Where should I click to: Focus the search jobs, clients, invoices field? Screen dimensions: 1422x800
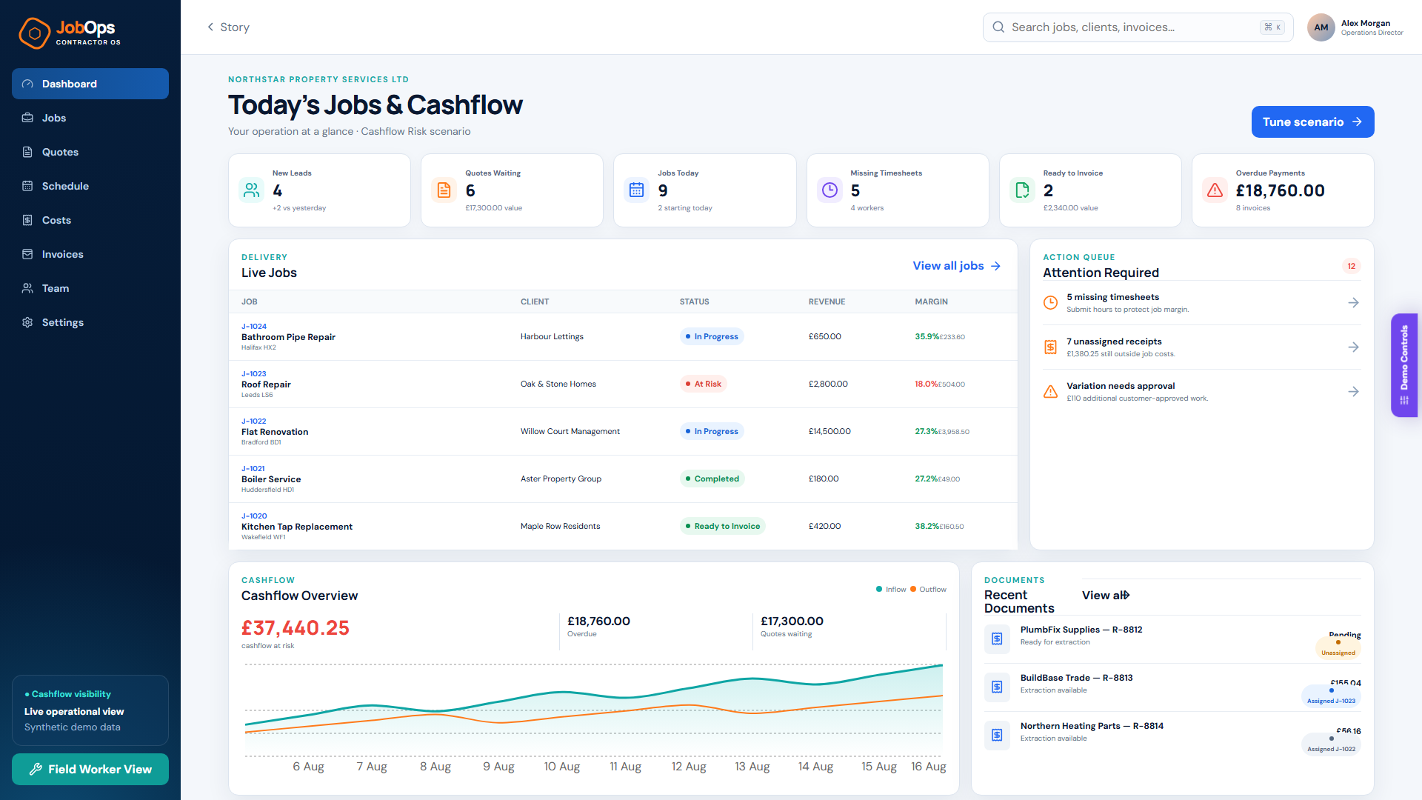pyautogui.click(x=1138, y=27)
